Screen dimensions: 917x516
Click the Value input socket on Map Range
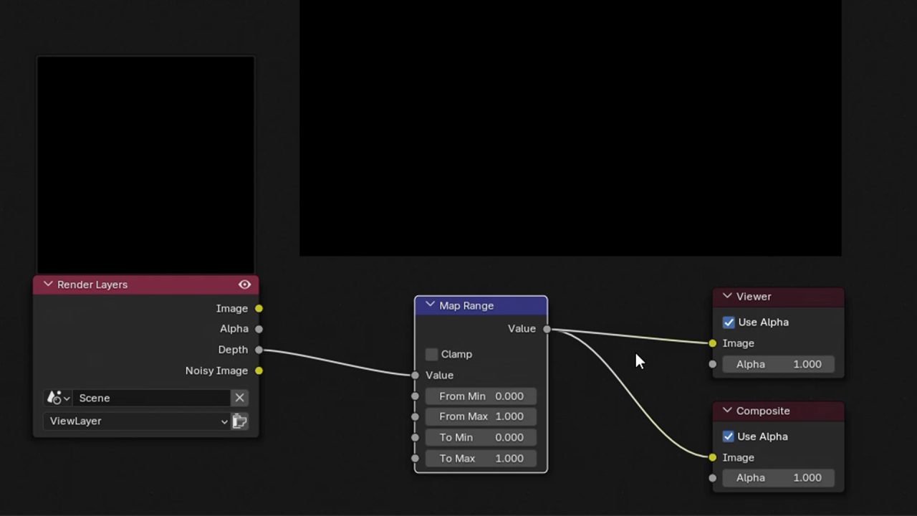point(415,375)
